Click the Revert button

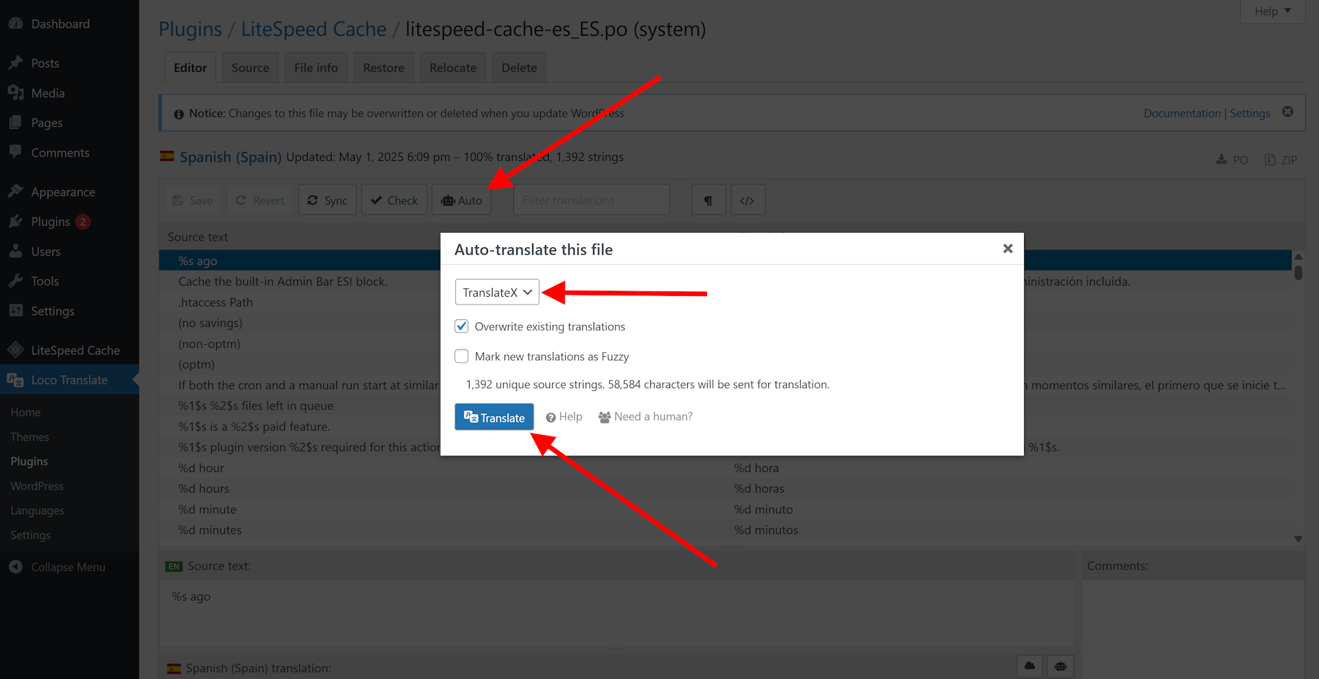tap(261, 200)
